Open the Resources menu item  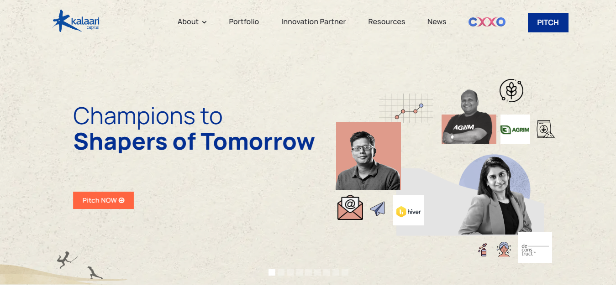point(386,22)
